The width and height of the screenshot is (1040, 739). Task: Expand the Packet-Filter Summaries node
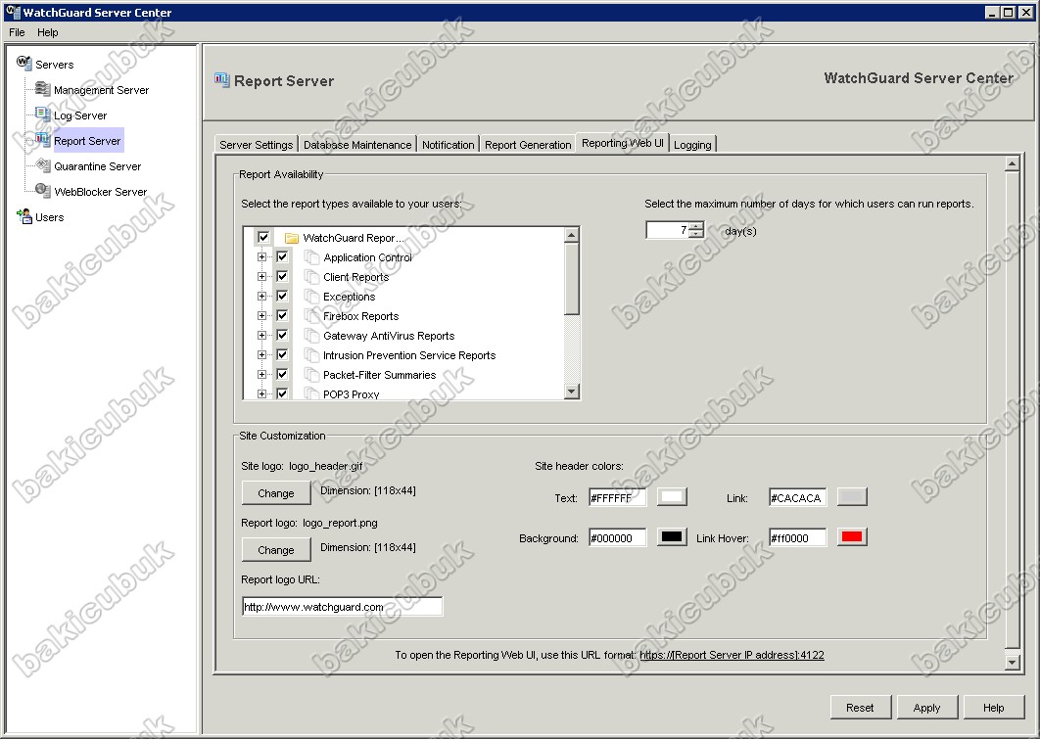click(262, 375)
